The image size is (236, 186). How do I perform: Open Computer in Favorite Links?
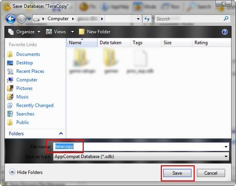pos(27,80)
